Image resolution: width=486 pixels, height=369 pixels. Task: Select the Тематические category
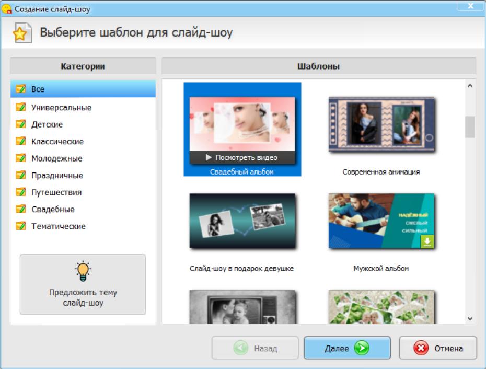click(x=58, y=226)
